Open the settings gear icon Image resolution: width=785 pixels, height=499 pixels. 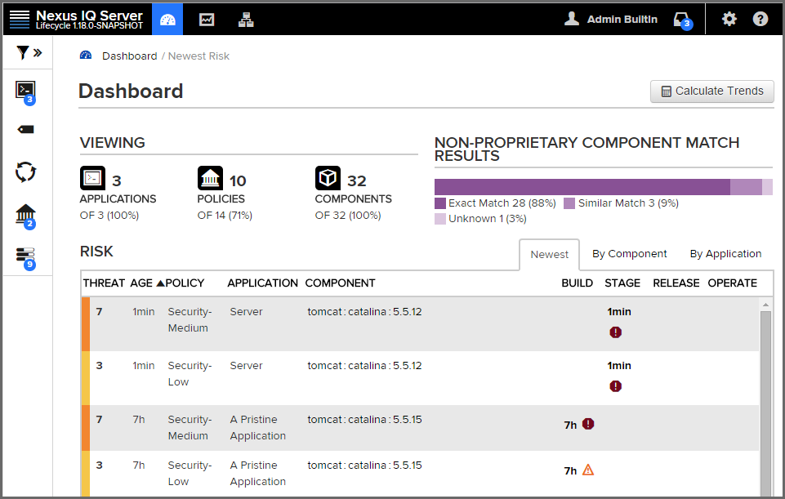[x=729, y=19]
